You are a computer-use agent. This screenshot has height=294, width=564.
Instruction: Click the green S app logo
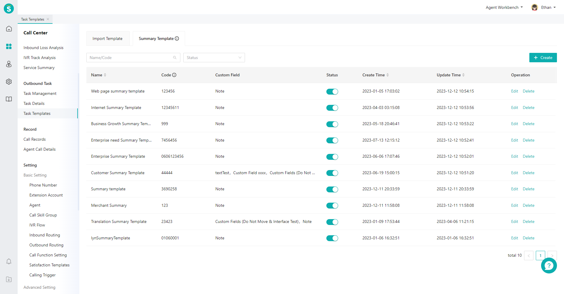[x=9, y=9]
